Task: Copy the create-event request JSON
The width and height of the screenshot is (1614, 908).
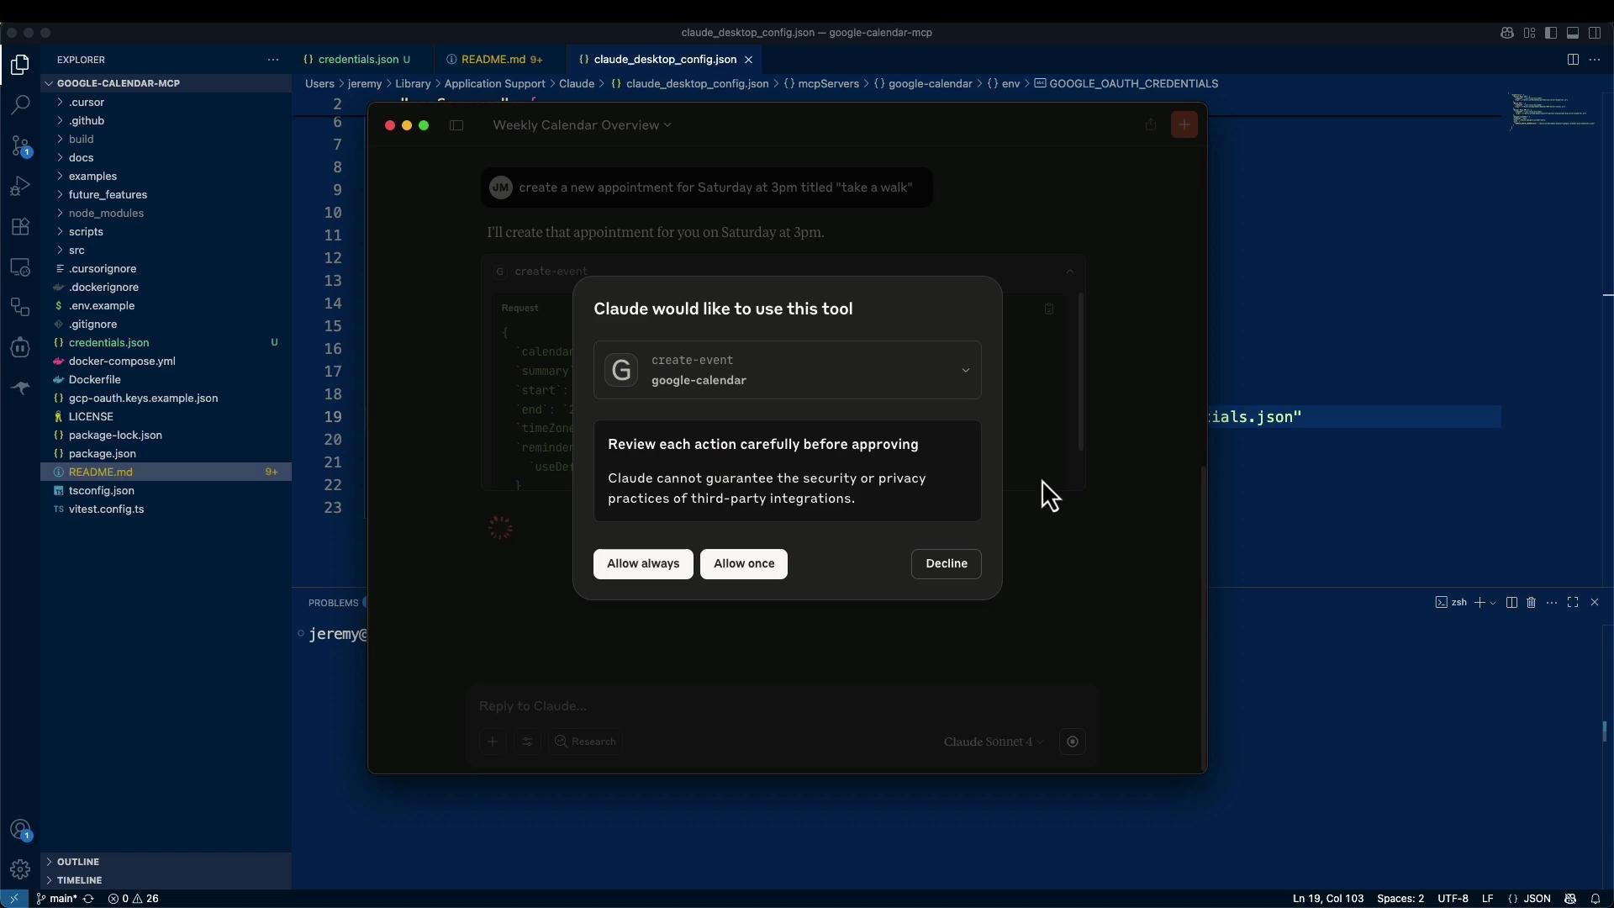Action: (1049, 309)
